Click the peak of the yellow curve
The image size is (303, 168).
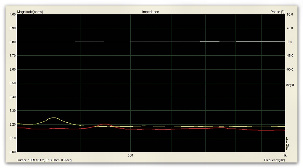(x=54, y=118)
